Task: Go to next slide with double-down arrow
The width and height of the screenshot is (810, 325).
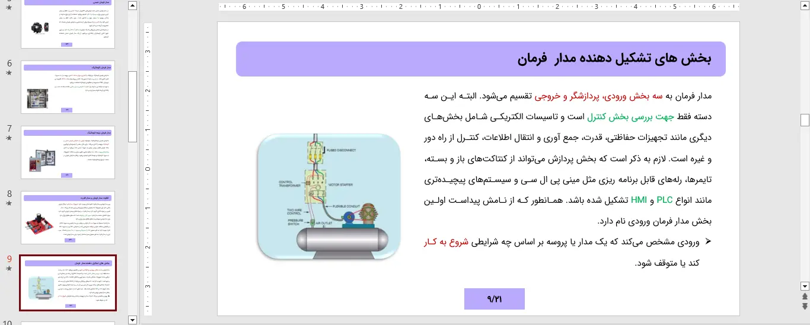Action: pos(805,306)
